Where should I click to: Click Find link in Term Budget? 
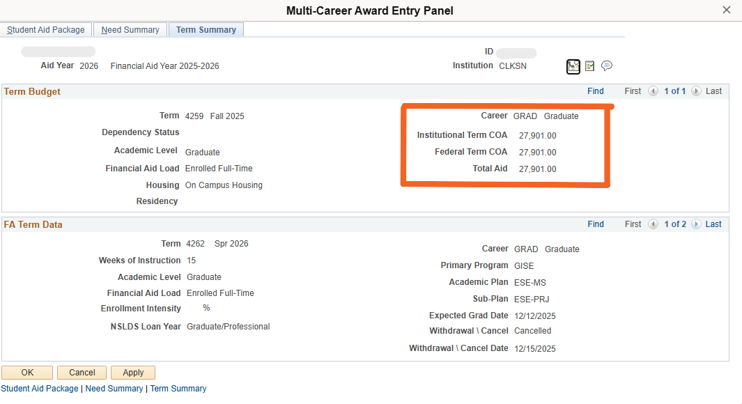pos(596,91)
